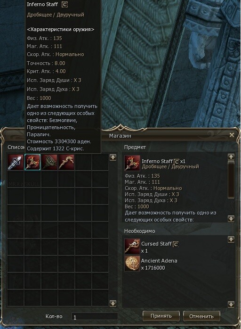Viewport: 241px width, 329px height.
Task: Click down arrow in Необходимо panel scrollbar
Action: [231, 304]
